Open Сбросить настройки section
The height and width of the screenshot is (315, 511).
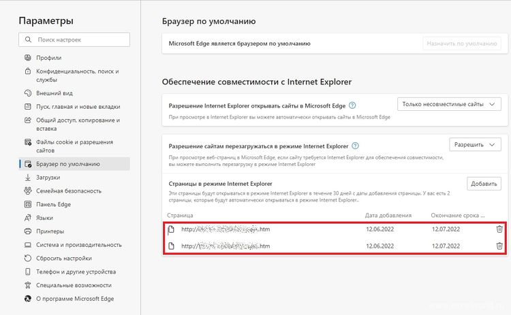point(64,258)
